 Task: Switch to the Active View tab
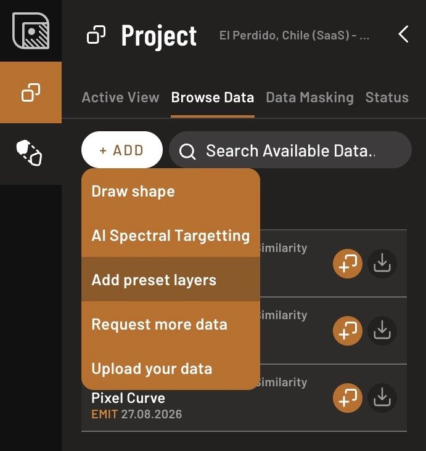click(x=120, y=97)
